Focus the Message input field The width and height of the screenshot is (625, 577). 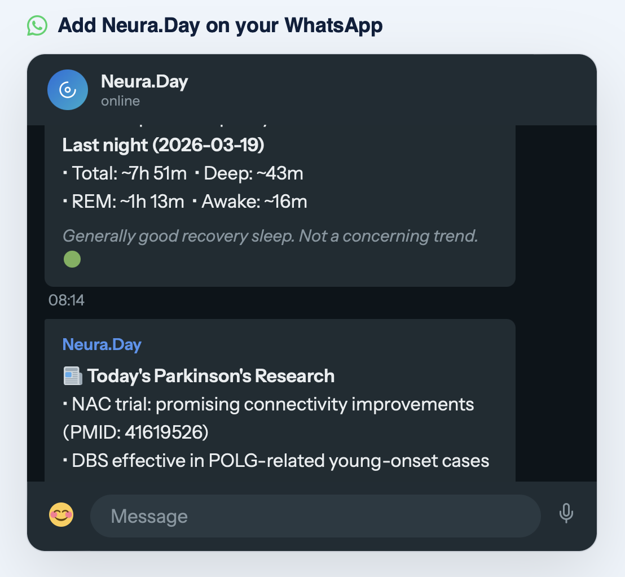(315, 516)
